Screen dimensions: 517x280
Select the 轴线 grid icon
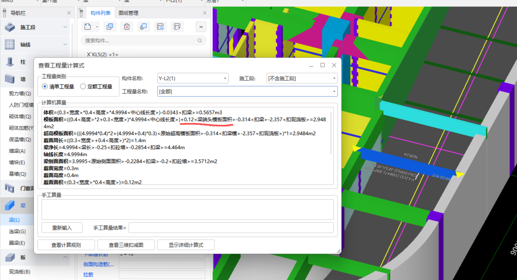[10, 44]
